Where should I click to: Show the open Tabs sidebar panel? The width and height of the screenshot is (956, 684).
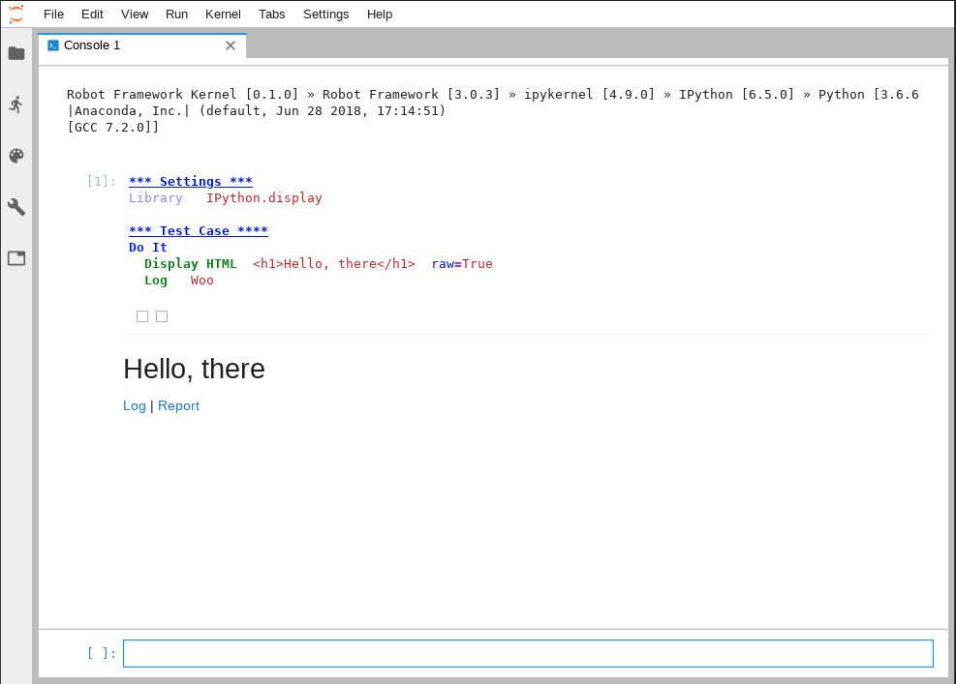16,258
